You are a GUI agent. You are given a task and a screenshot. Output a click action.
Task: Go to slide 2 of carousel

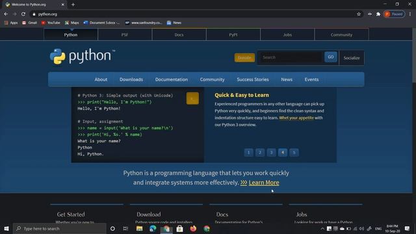[x=260, y=153]
